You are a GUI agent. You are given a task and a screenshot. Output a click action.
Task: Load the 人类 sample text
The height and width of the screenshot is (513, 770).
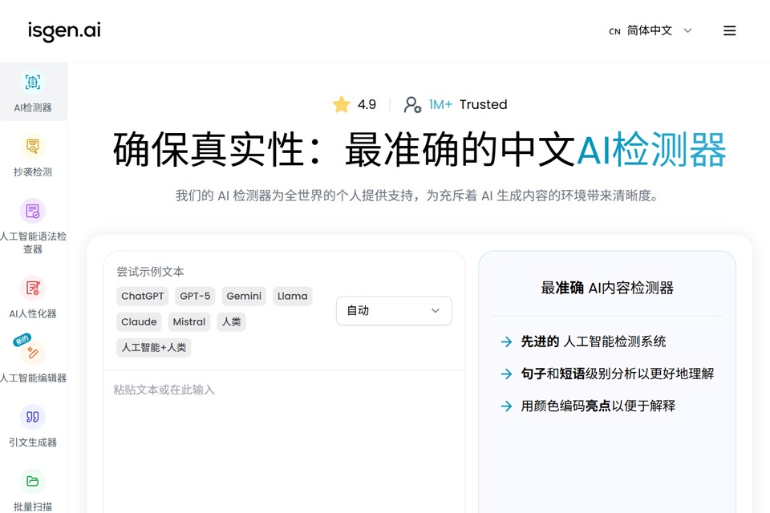pyautogui.click(x=231, y=321)
